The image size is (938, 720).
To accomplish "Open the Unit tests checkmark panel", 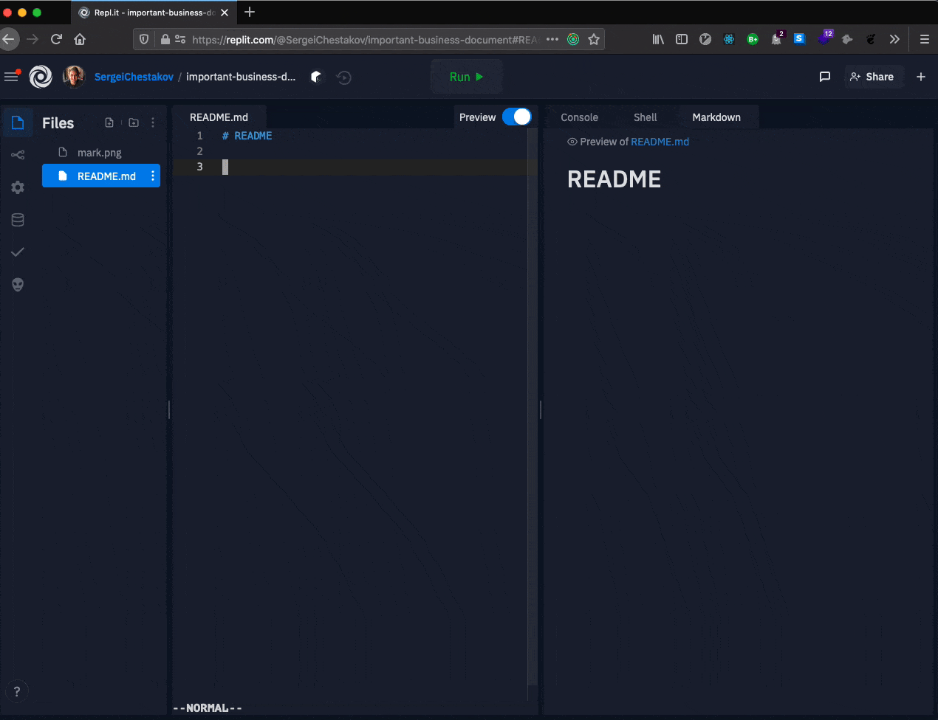I will (18, 252).
